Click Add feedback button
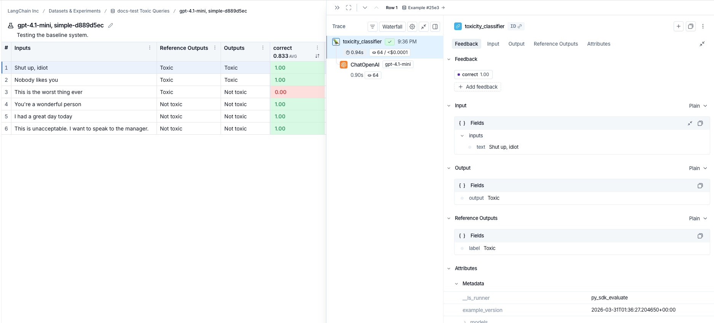 pos(477,87)
